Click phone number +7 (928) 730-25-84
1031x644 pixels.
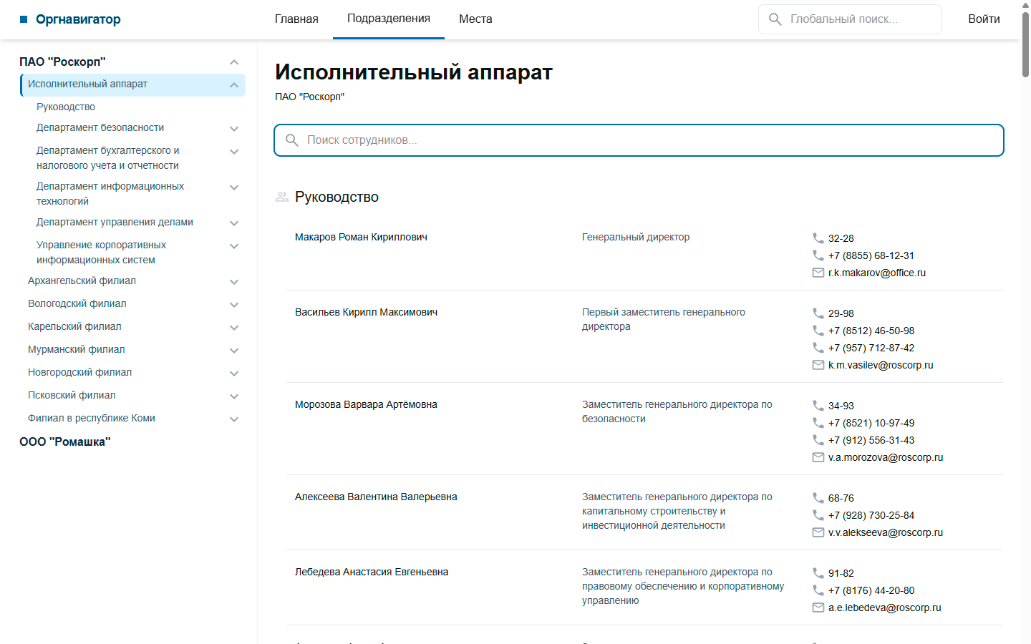pyautogui.click(x=871, y=515)
